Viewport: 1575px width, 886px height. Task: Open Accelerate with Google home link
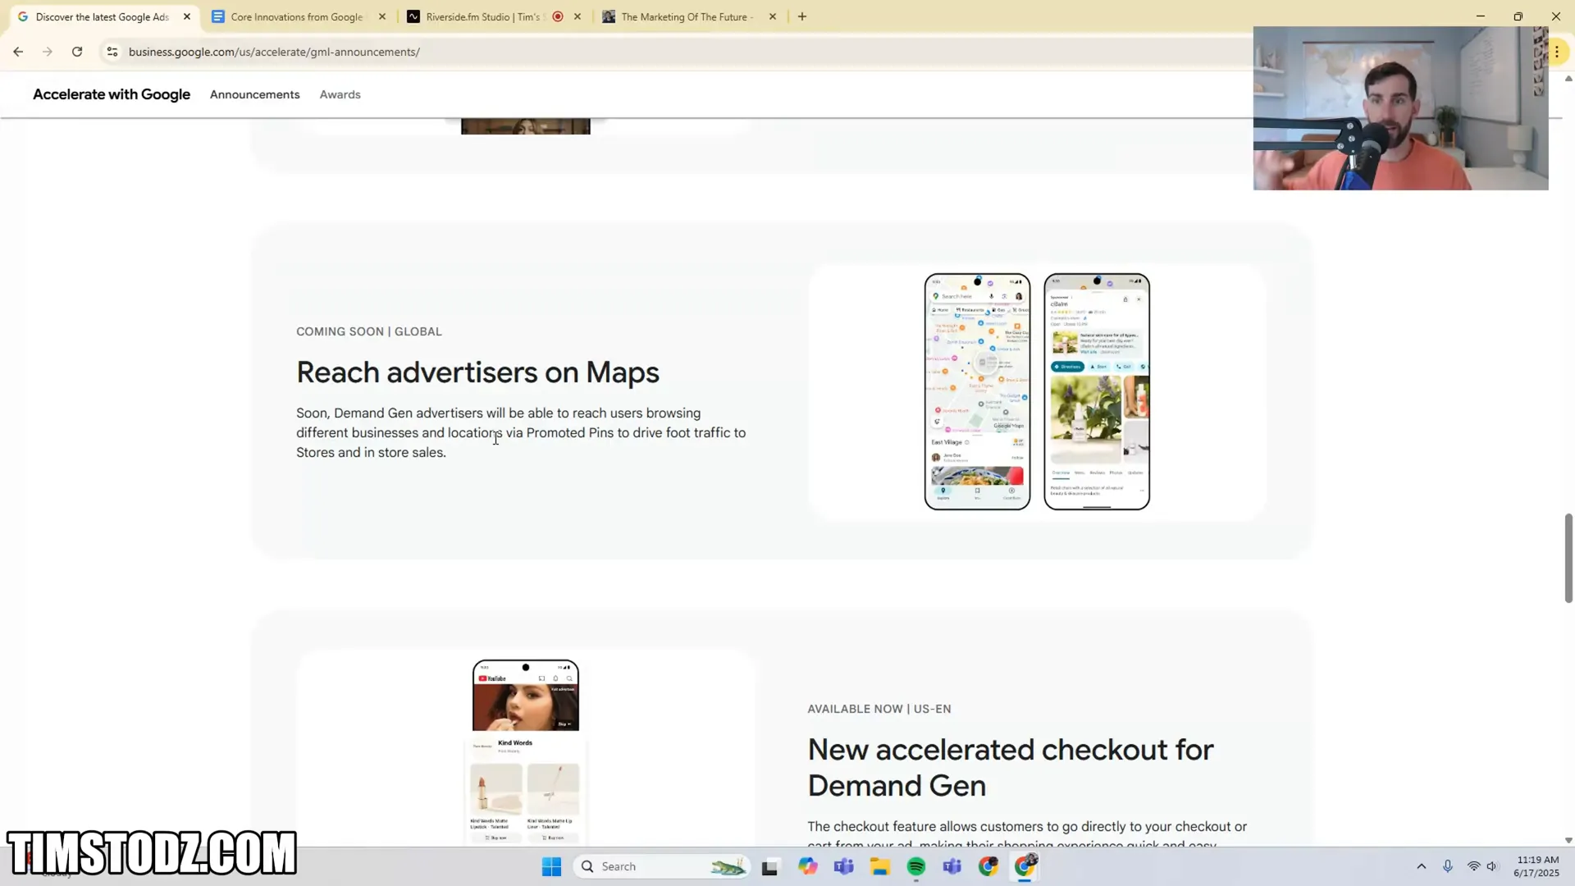point(112,94)
